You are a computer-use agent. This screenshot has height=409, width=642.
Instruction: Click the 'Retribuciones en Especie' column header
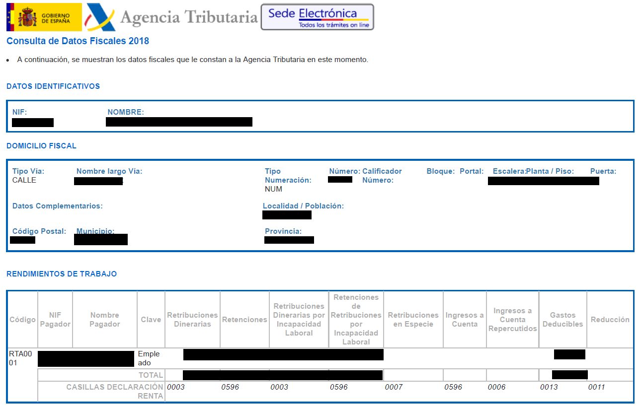coord(413,320)
